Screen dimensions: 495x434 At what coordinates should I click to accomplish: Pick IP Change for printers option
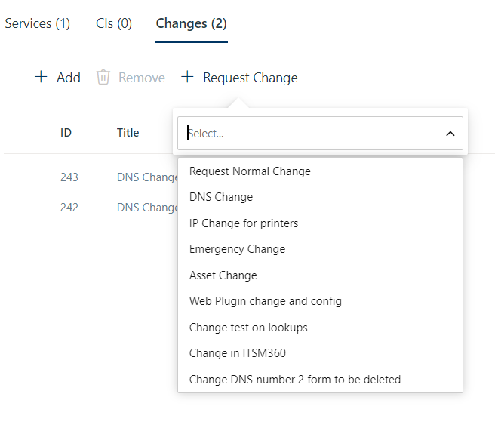(x=244, y=223)
